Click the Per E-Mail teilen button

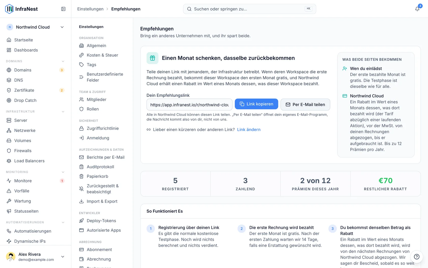coord(305,104)
